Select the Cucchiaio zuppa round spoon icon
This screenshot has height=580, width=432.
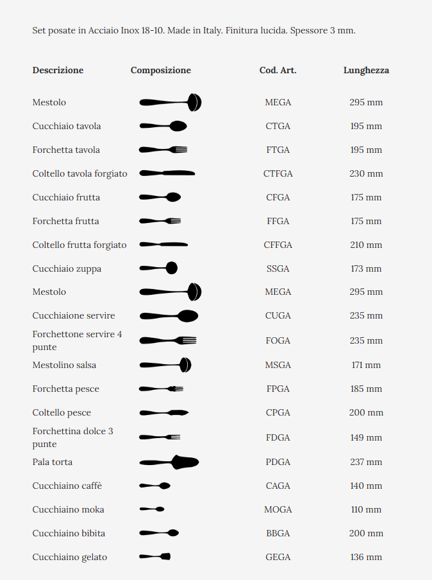click(158, 268)
